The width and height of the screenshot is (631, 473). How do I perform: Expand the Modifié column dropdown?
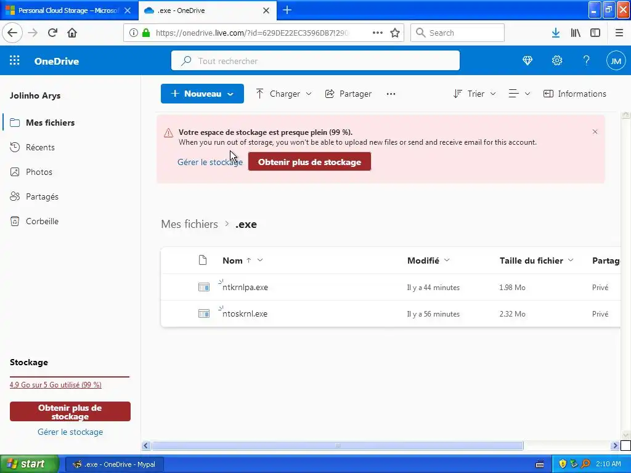447,261
